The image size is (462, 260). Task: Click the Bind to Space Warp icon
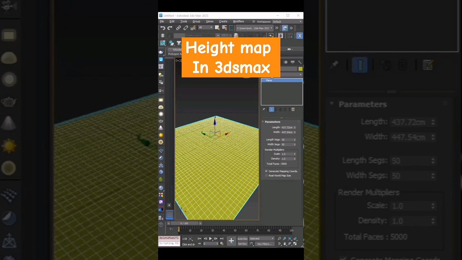[x=193, y=28]
